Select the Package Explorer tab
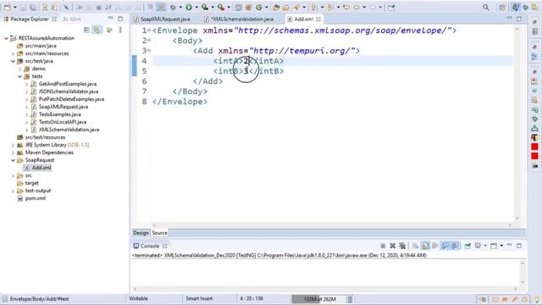Screen dimensions: 542x305 30,19
